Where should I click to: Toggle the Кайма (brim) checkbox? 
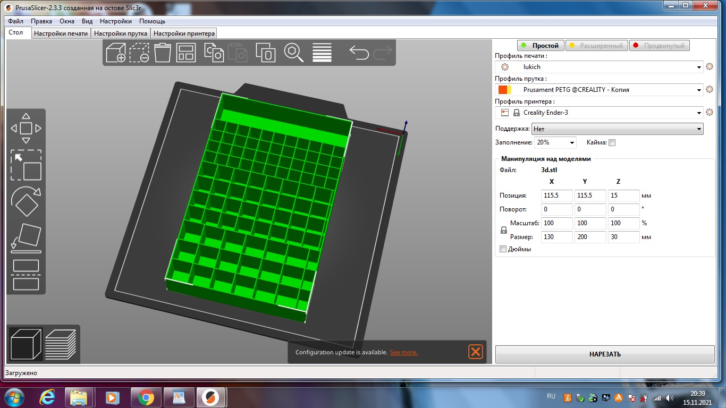click(612, 142)
